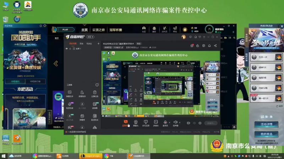Click the pill button beside the streaming app logo
The width and height of the screenshot is (284, 159).
click(90, 37)
